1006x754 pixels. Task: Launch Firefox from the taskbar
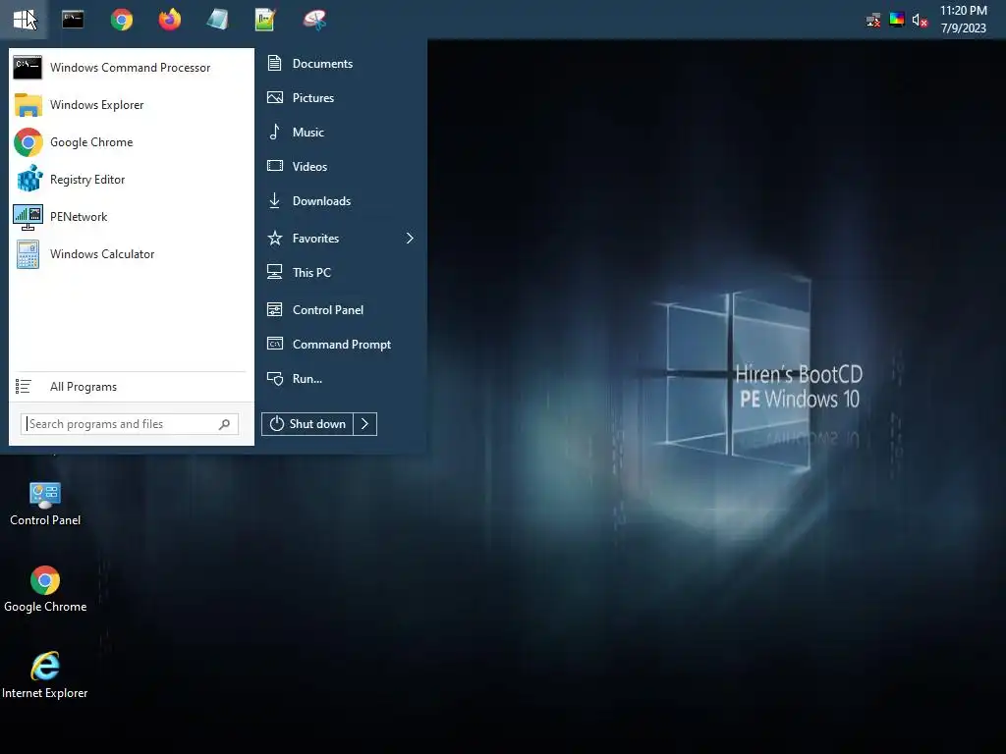point(169,20)
